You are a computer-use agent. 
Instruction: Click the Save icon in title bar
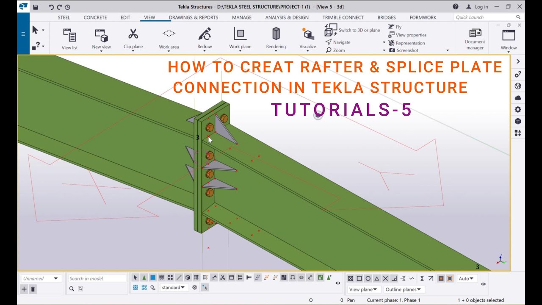pyautogui.click(x=36, y=7)
